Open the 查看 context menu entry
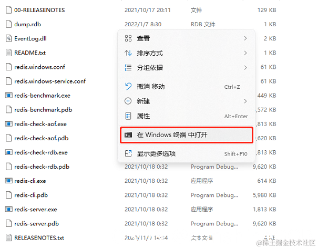 [x=187, y=38]
